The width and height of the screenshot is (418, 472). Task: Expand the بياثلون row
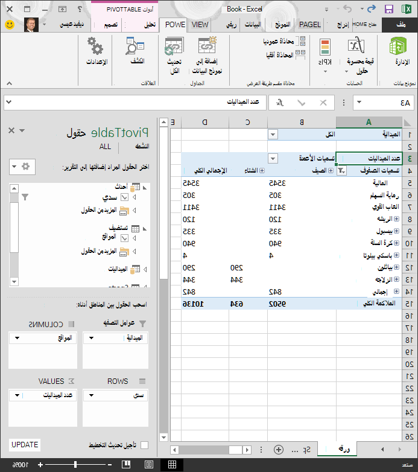397,267
